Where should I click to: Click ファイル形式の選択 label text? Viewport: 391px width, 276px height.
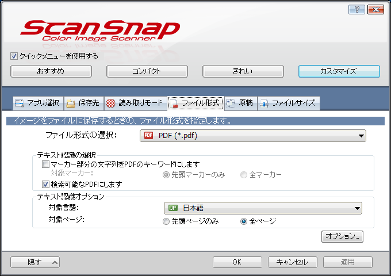click(81, 135)
